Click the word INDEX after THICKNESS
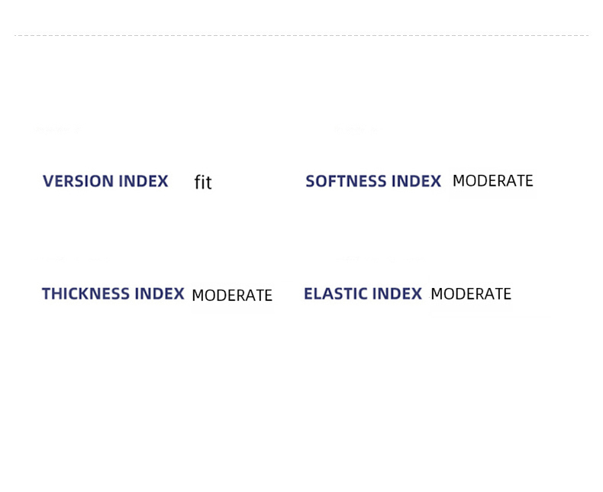The width and height of the screenshot is (603, 492). [160, 294]
